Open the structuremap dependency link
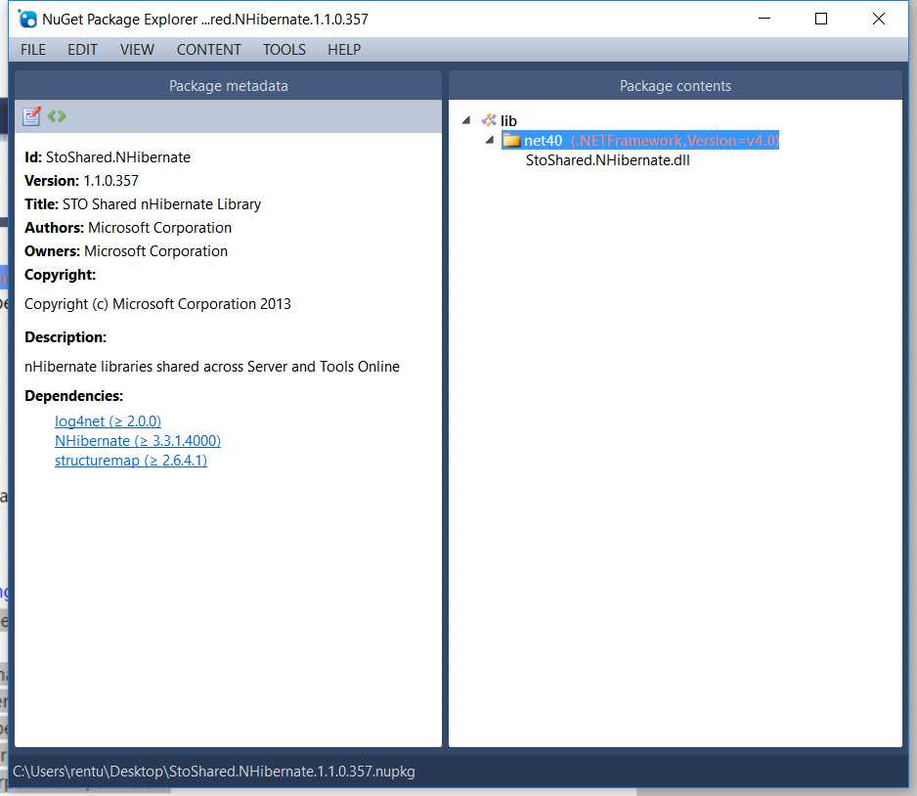Screen dimensions: 917x796 pyautogui.click(x=130, y=461)
